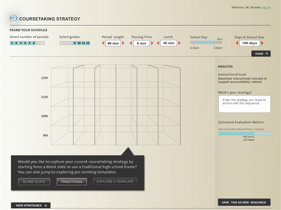Decrease Period Length with left arrow

click(103, 43)
